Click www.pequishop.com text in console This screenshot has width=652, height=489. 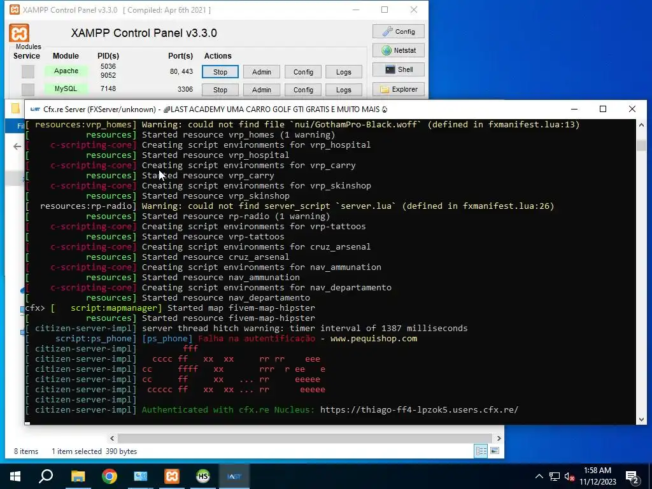coord(373,339)
